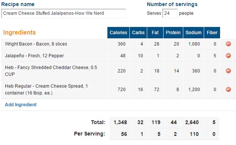236x145 pixels.
Task: Click the total sodium value 2,640
Action: pyautogui.click(x=192, y=122)
